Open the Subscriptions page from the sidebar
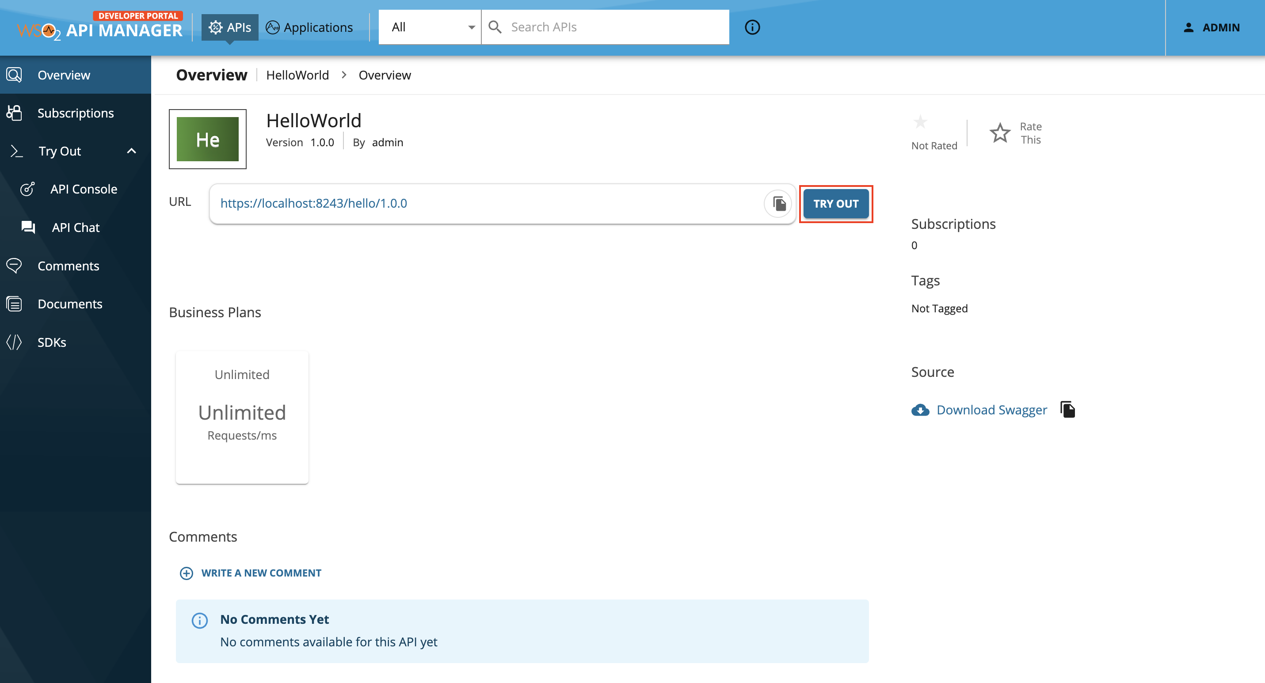 [75, 113]
